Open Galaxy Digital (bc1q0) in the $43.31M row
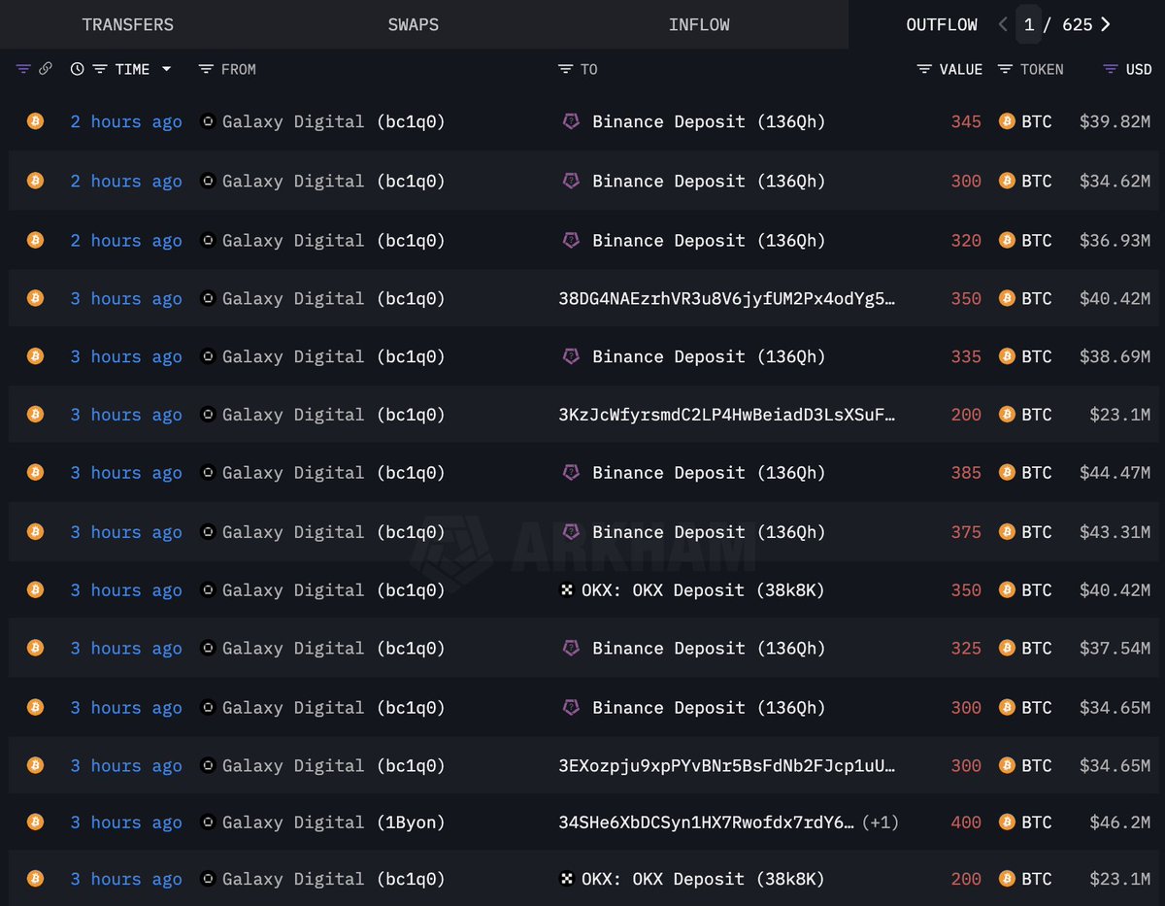Screen dimensions: 1165x906 tap(334, 532)
